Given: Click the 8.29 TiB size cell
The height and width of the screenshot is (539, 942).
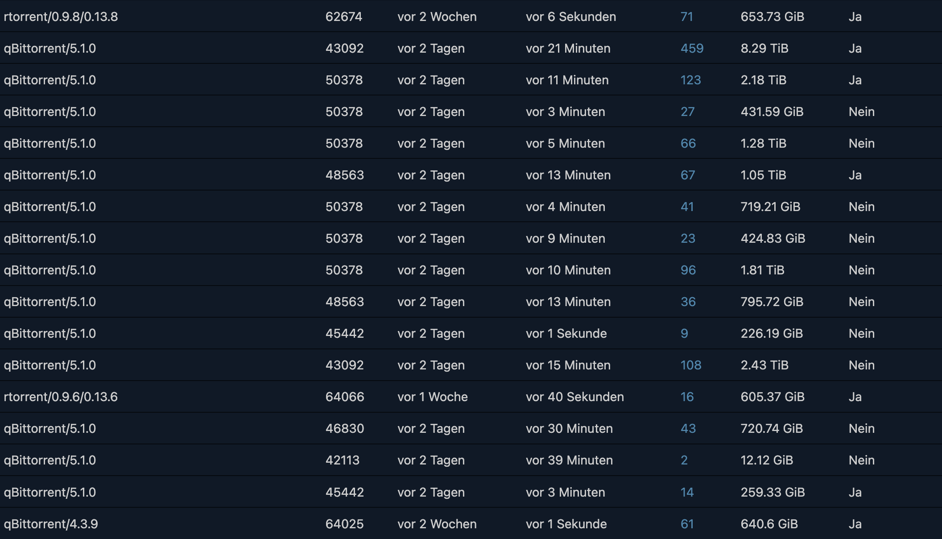Looking at the screenshot, I should click(x=764, y=48).
